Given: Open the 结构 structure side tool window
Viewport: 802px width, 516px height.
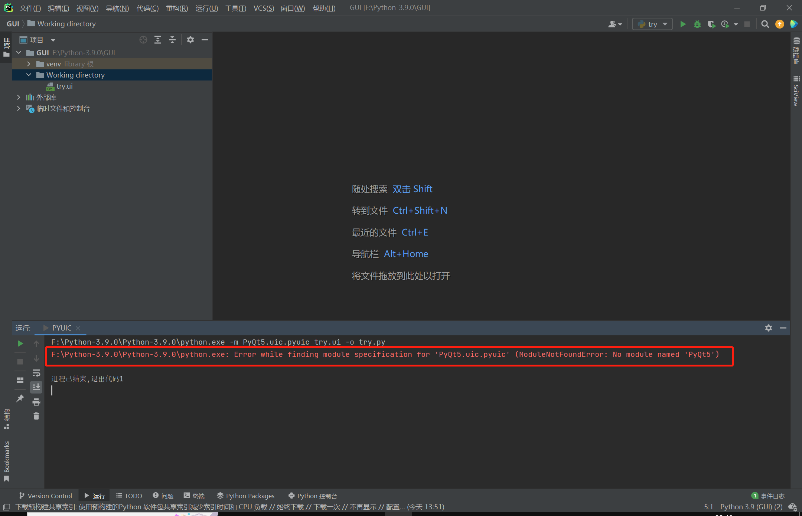Looking at the screenshot, I should click(x=6, y=419).
